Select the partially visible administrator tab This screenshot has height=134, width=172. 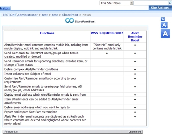pos(5,8)
